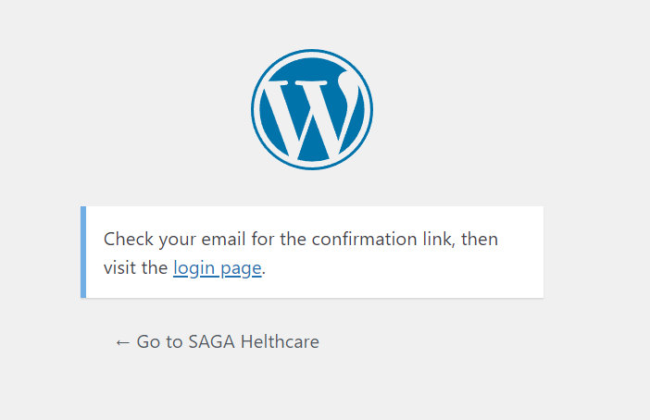Click the text "Check your email"

[157, 240]
